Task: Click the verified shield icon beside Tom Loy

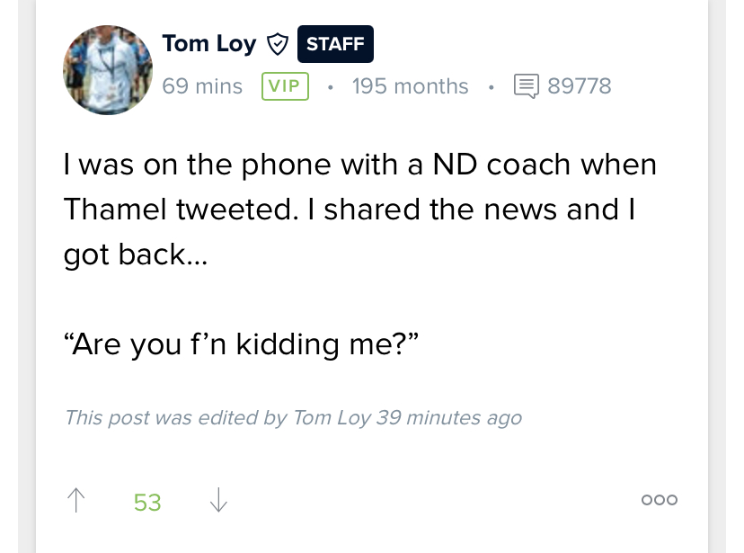Action: pyautogui.click(x=278, y=43)
